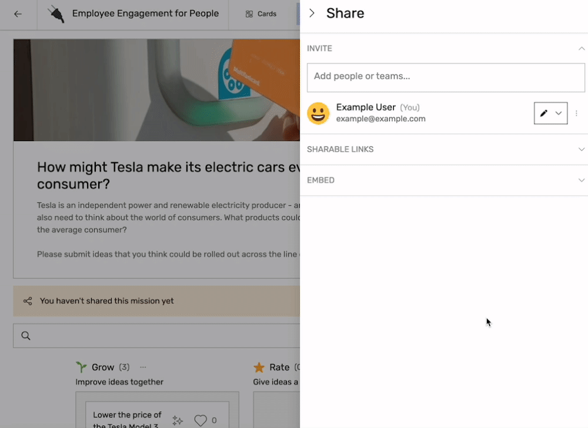This screenshot has height=428, width=588.
Task: Click the magnifier search icon
Action: (x=25, y=336)
